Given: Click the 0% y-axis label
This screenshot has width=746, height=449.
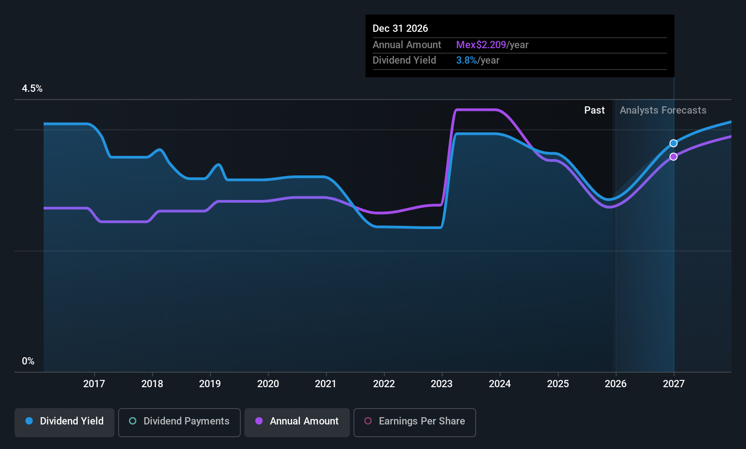Looking at the screenshot, I should pyautogui.click(x=28, y=361).
